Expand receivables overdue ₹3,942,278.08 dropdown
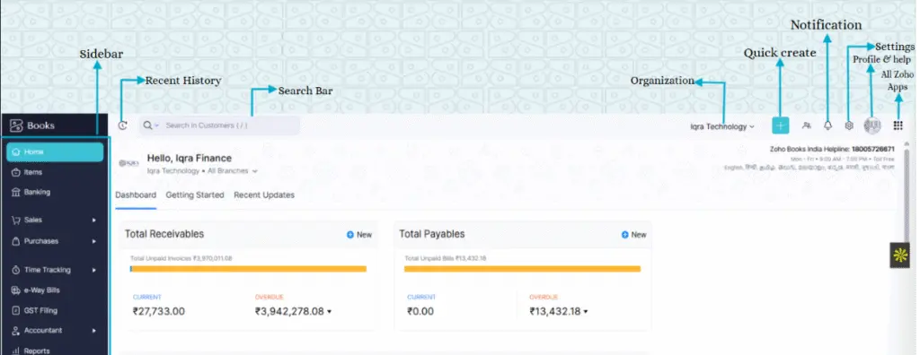The height and width of the screenshot is (355, 920). [329, 312]
